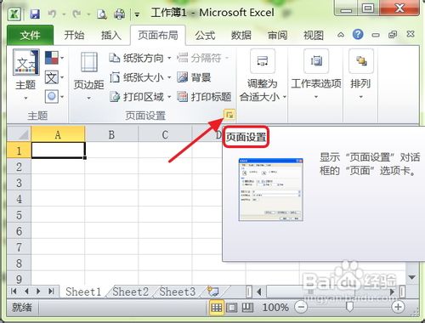Click the vertical scrollbar down arrow
Viewport: 425px width, 323px height.
pos(411,277)
